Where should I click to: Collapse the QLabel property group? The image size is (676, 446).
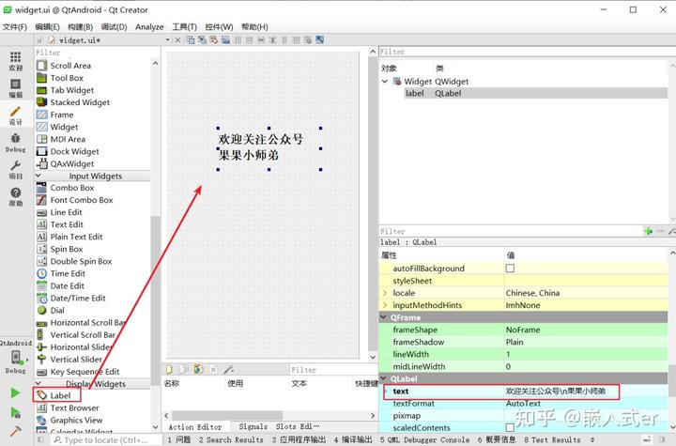(x=383, y=378)
